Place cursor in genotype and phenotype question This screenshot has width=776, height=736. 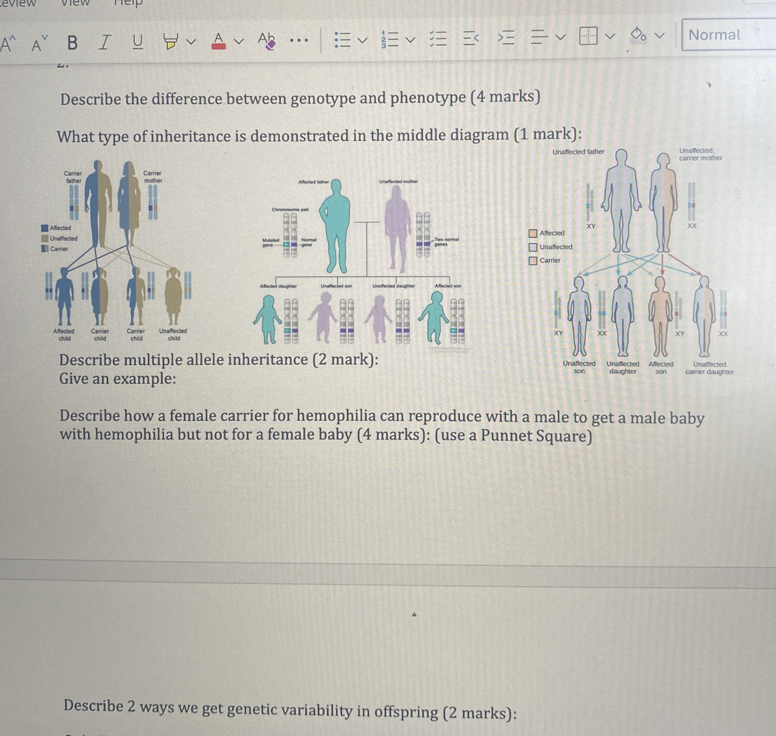300,98
